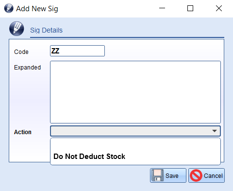
Task: Click the Action dropdown arrow
Action: 215,131
